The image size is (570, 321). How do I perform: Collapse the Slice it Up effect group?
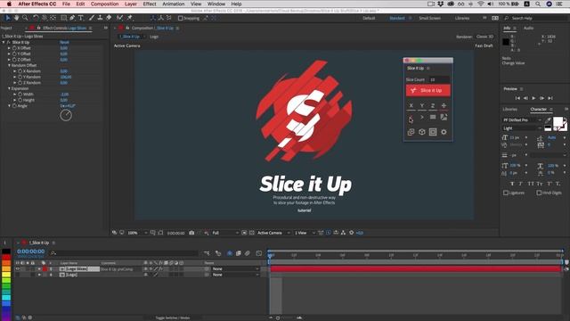4,42
